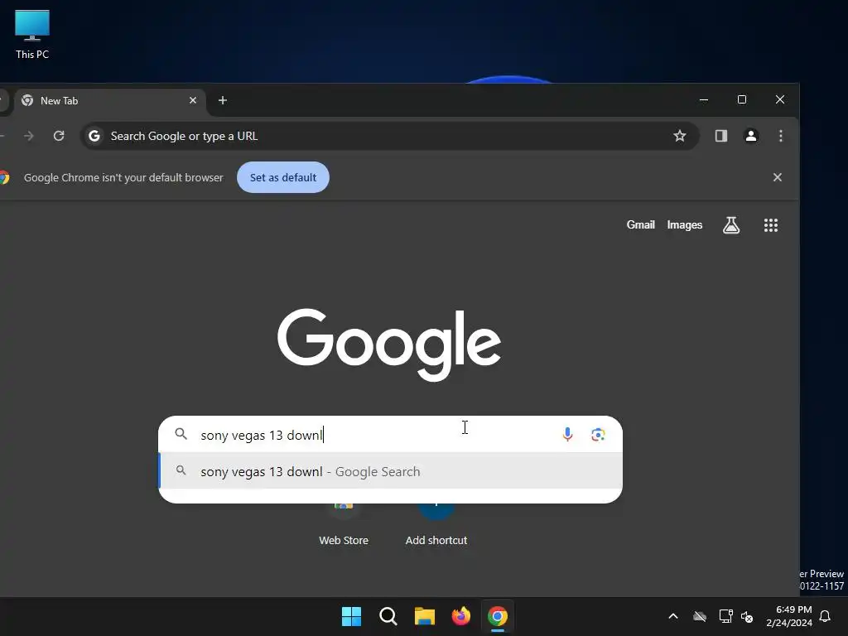Screen dimensions: 848x636
Task: Click Add shortcut
Action: click(436, 540)
